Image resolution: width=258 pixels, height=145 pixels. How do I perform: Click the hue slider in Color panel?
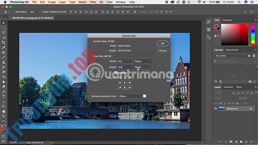pyautogui.click(x=253, y=35)
